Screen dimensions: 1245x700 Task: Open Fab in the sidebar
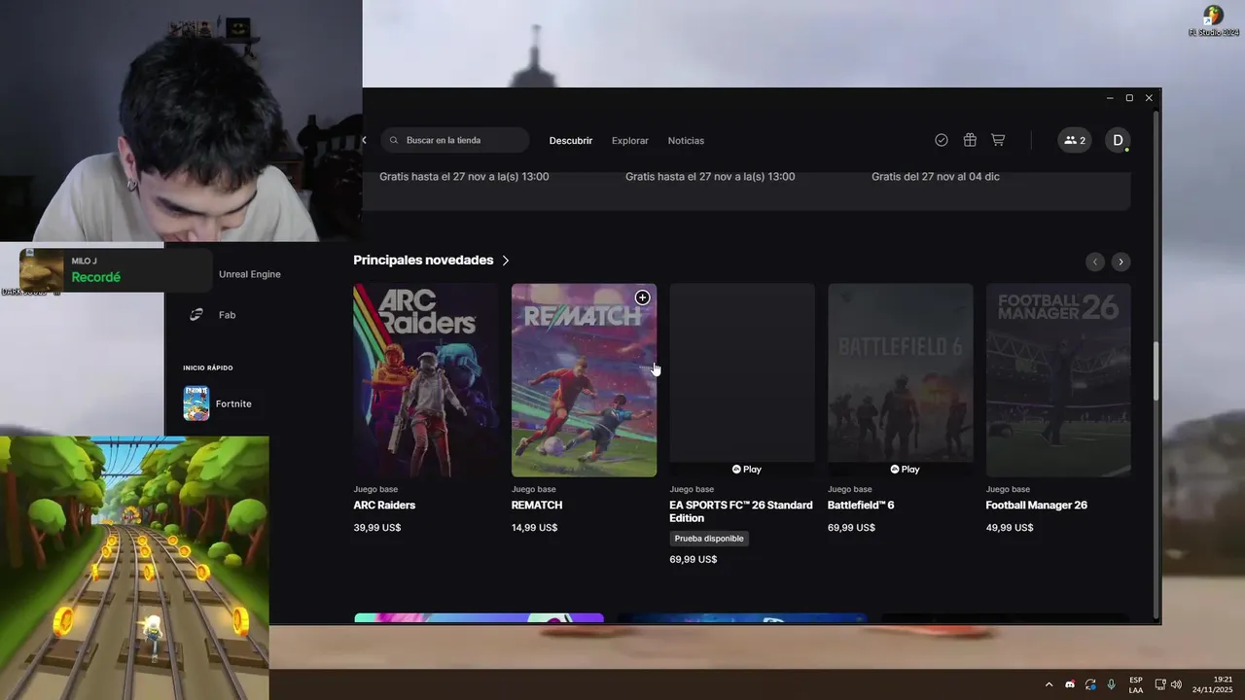(227, 315)
